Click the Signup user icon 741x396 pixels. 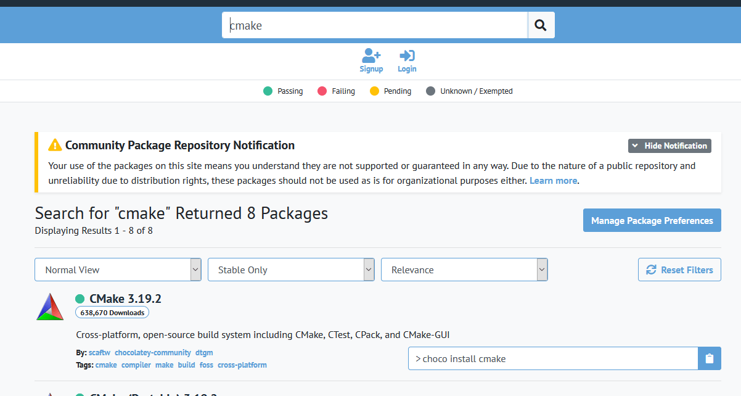[x=371, y=56]
